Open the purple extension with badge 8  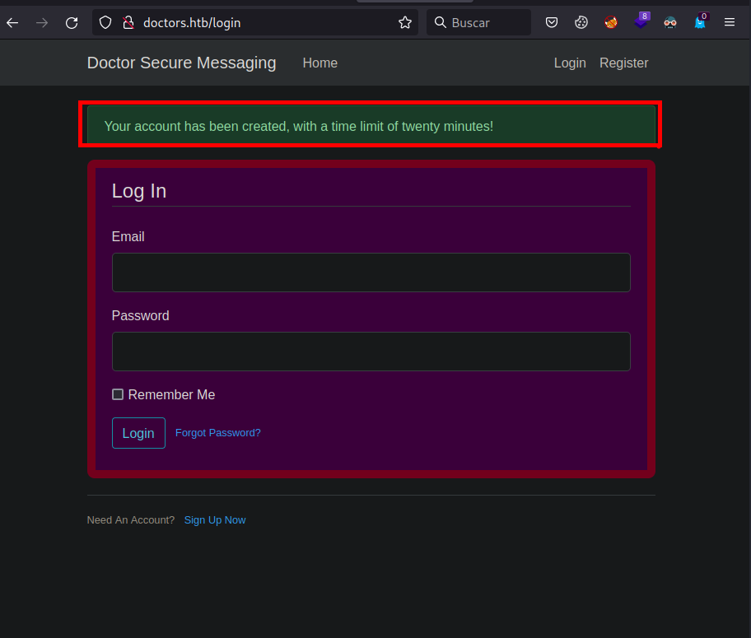click(x=641, y=23)
